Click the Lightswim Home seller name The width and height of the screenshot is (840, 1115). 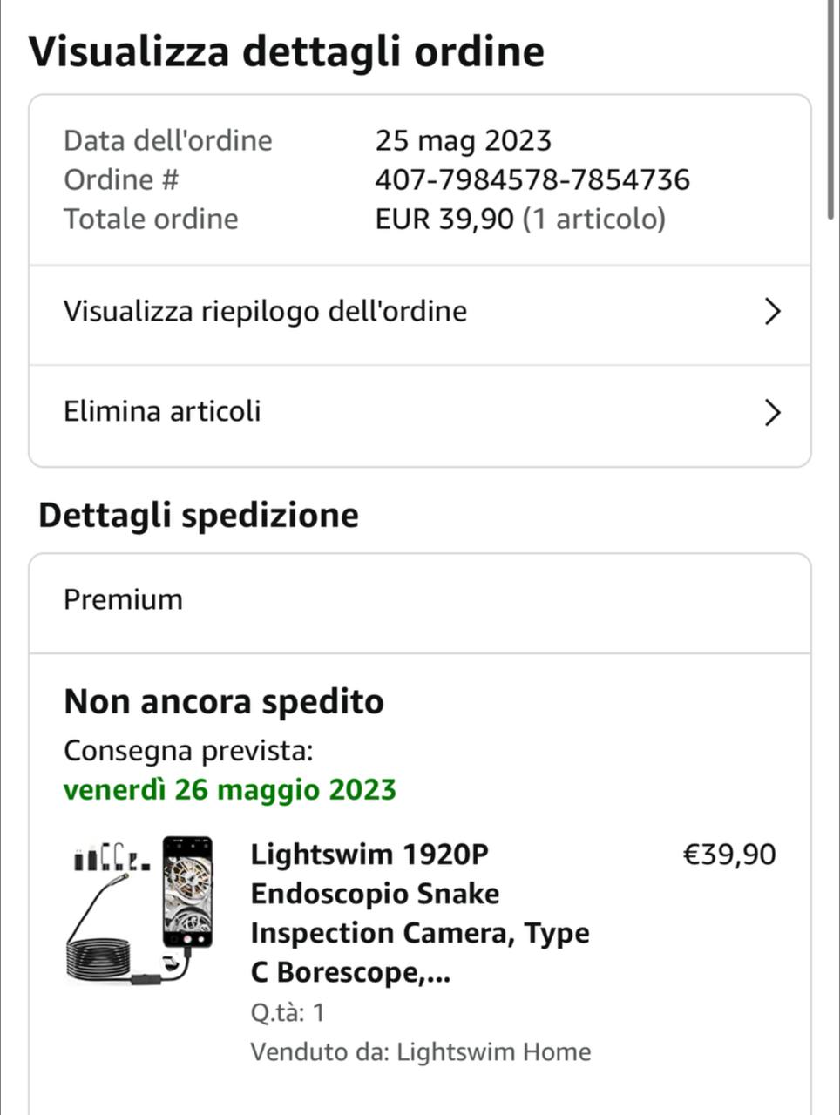coord(493,1052)
